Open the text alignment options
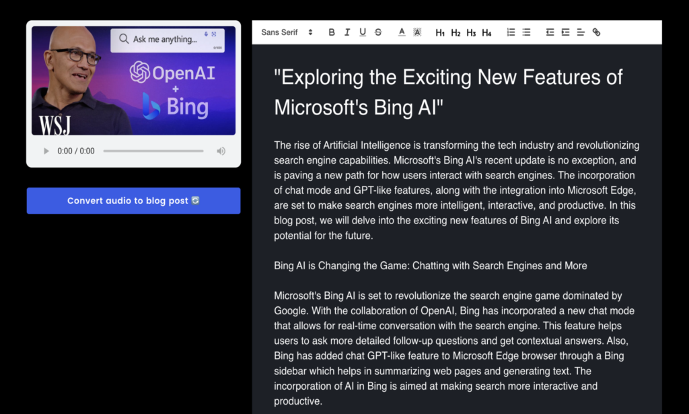689x414 pixels. pos(581,32)
